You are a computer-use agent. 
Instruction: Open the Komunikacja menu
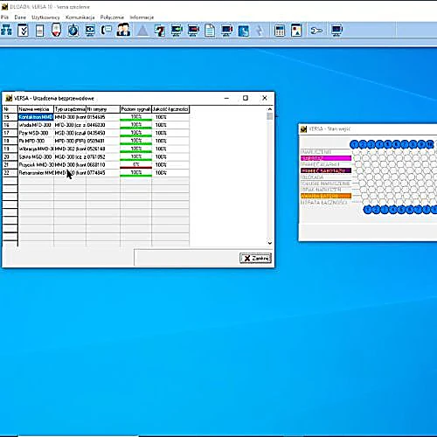[80, 17]
